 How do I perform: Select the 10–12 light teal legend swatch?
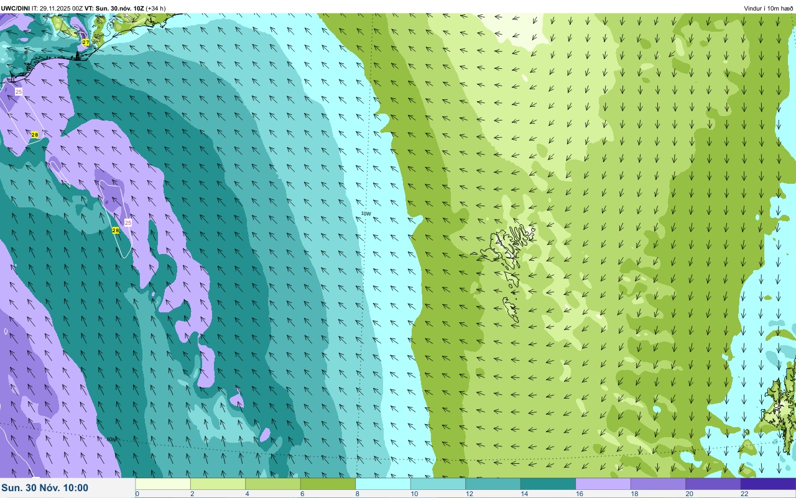[438, 484]
